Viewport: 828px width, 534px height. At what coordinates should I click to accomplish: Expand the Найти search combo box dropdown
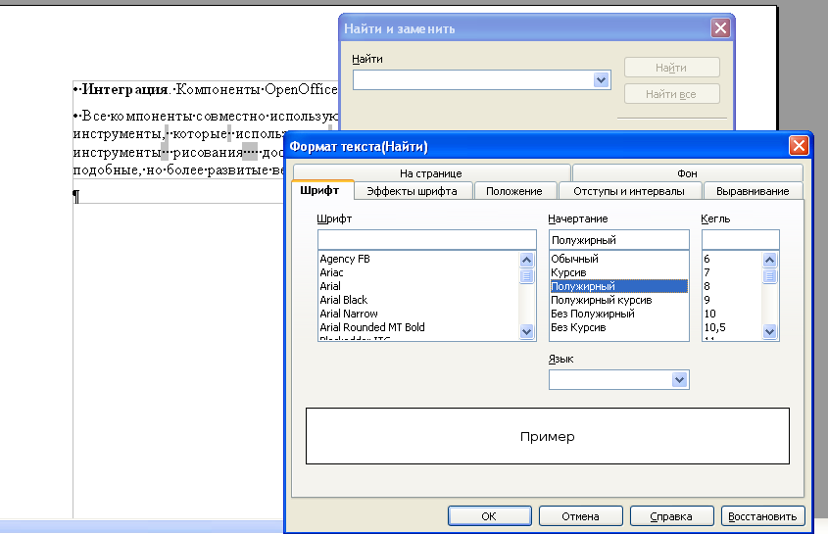coord(601,80)
